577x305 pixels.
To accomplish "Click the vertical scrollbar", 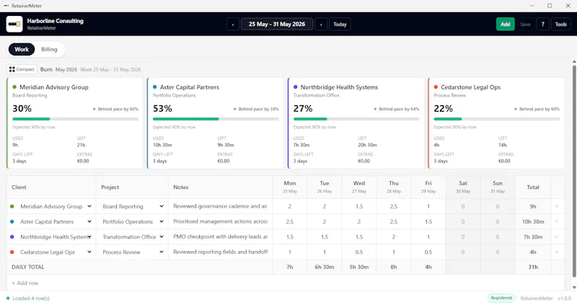I will (574, 171).
